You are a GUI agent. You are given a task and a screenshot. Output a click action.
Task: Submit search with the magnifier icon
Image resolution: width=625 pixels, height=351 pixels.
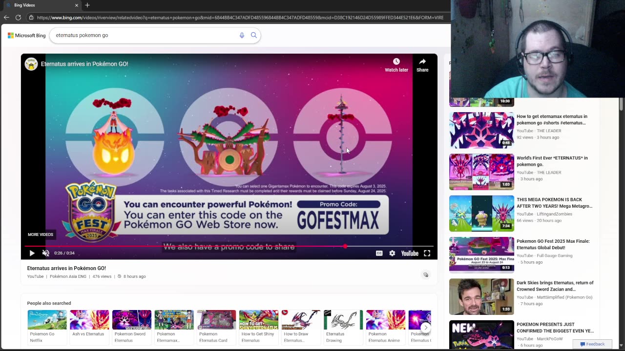tap(254, 35)
